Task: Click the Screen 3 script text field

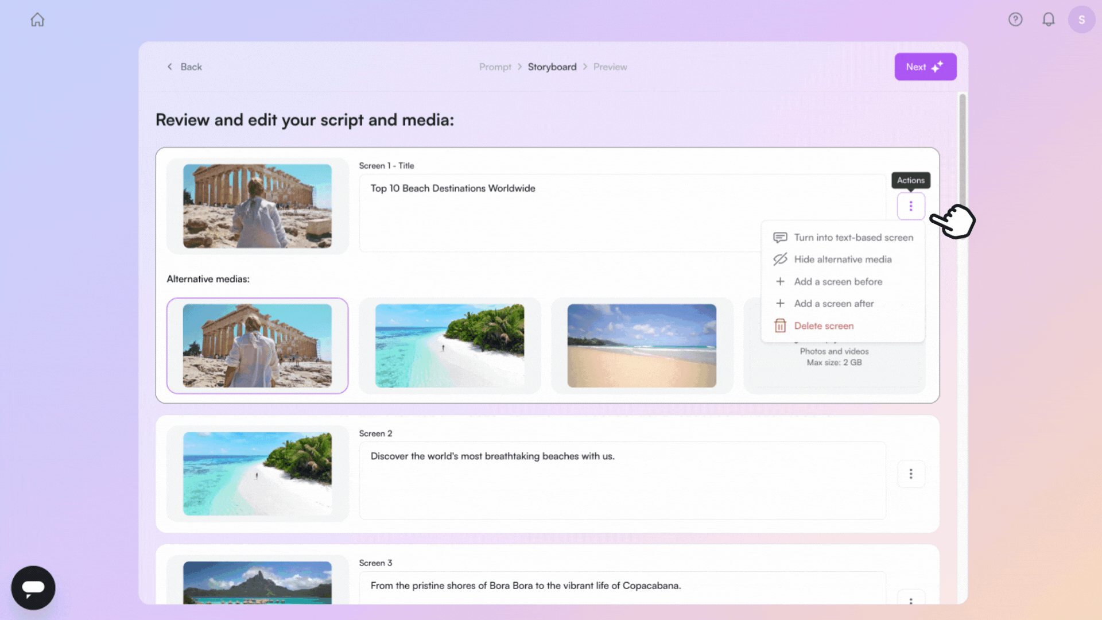Action: coord(622,587)
